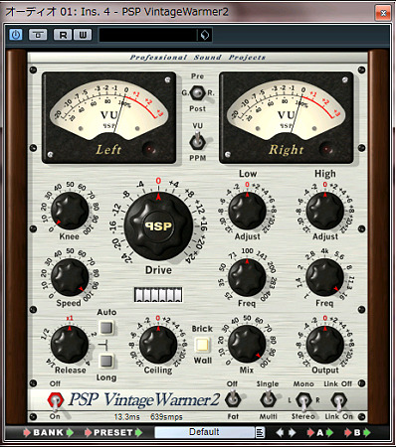Click the Knee knob
This screenshot has height=447, width=396.
[70, 210]
